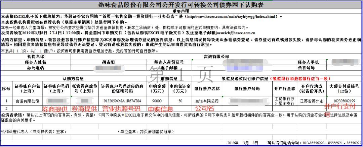This screenshot has height=147, width=363.
Task: Click the 申购信息 black section header
Action: coord(169,79)
